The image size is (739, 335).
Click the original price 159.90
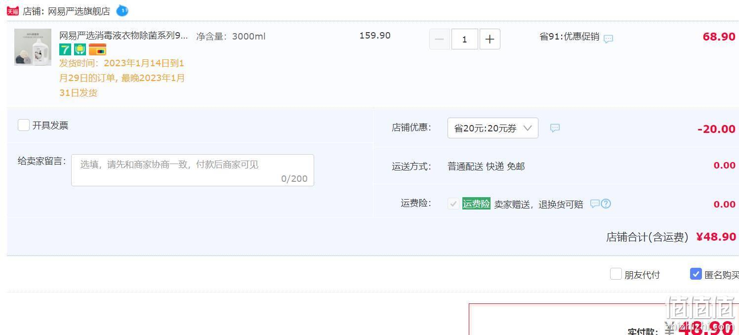click(375, 36)
